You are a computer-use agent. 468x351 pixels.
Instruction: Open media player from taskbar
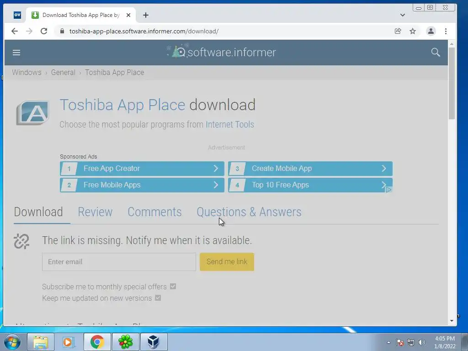(x=69, y=342)
